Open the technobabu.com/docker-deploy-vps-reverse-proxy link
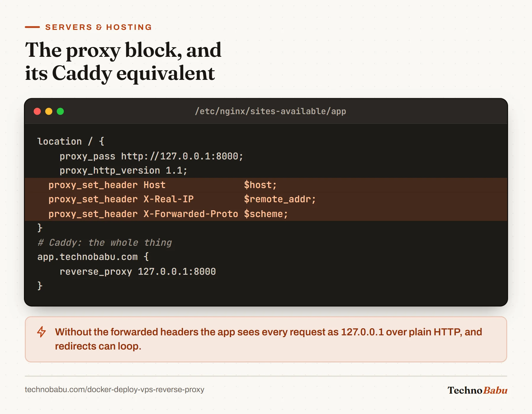Screen dimensions: 532x414 pyautogui.click(x=114, y=389)
